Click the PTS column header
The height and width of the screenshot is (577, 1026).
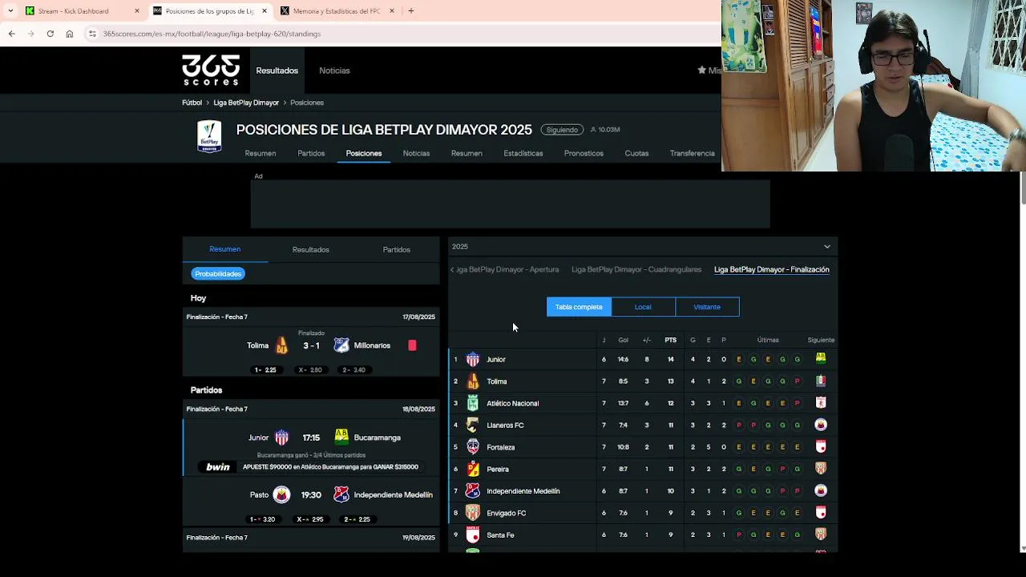coord(671,340)
